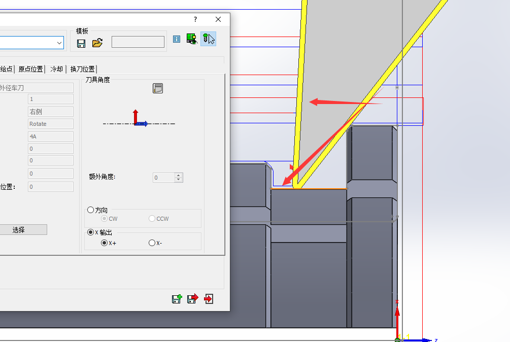Select the X 输出 radio button
This screenshot has height=342, width=510.
tap(91, 232)
